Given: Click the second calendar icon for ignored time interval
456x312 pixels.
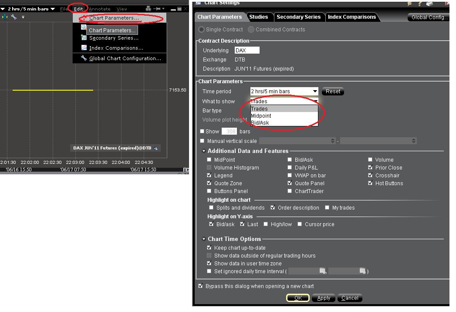Looking at the screenshot, I should pyautogui.click(x=362, y=271).
